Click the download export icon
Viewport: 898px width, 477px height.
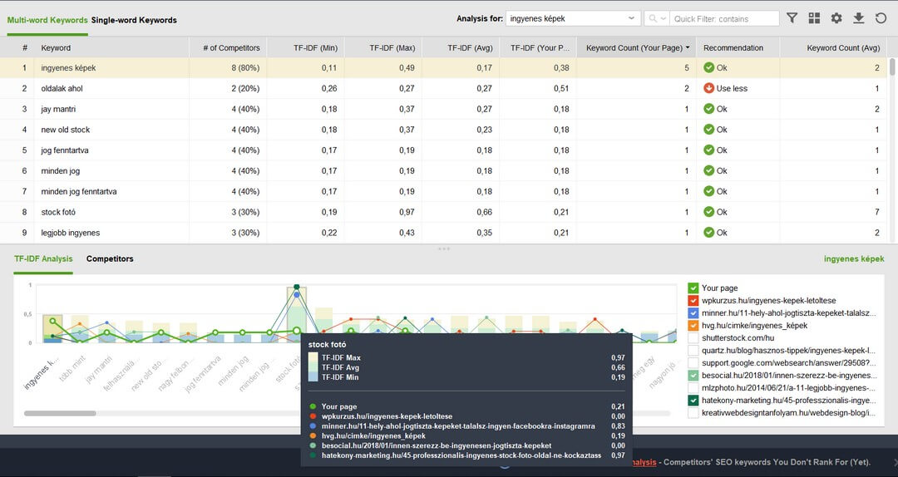pos(859,18)
